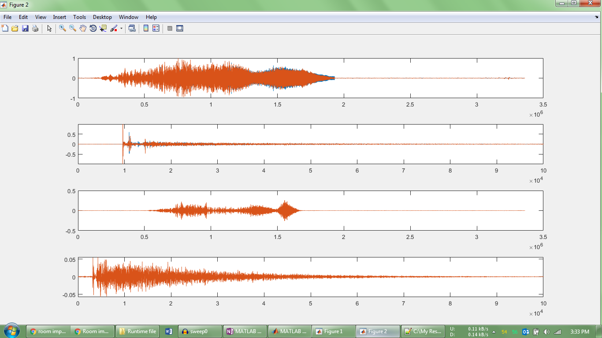Activate the Data Cursor tool
The image size is (602, 338).
click(103, 28)
